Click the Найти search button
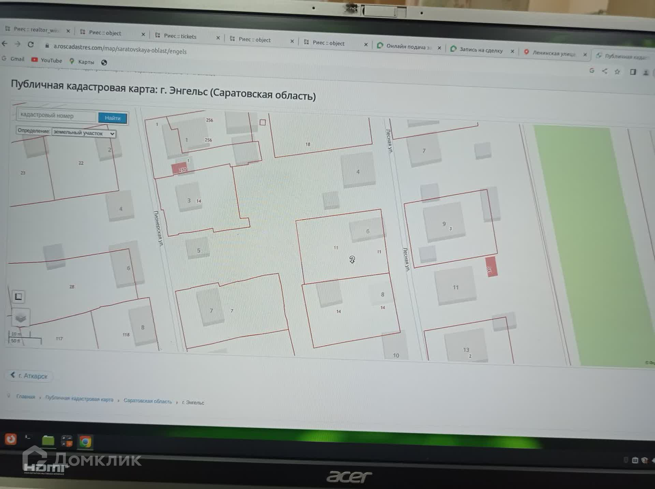This screenshot has width=655, height=489. 113,118
